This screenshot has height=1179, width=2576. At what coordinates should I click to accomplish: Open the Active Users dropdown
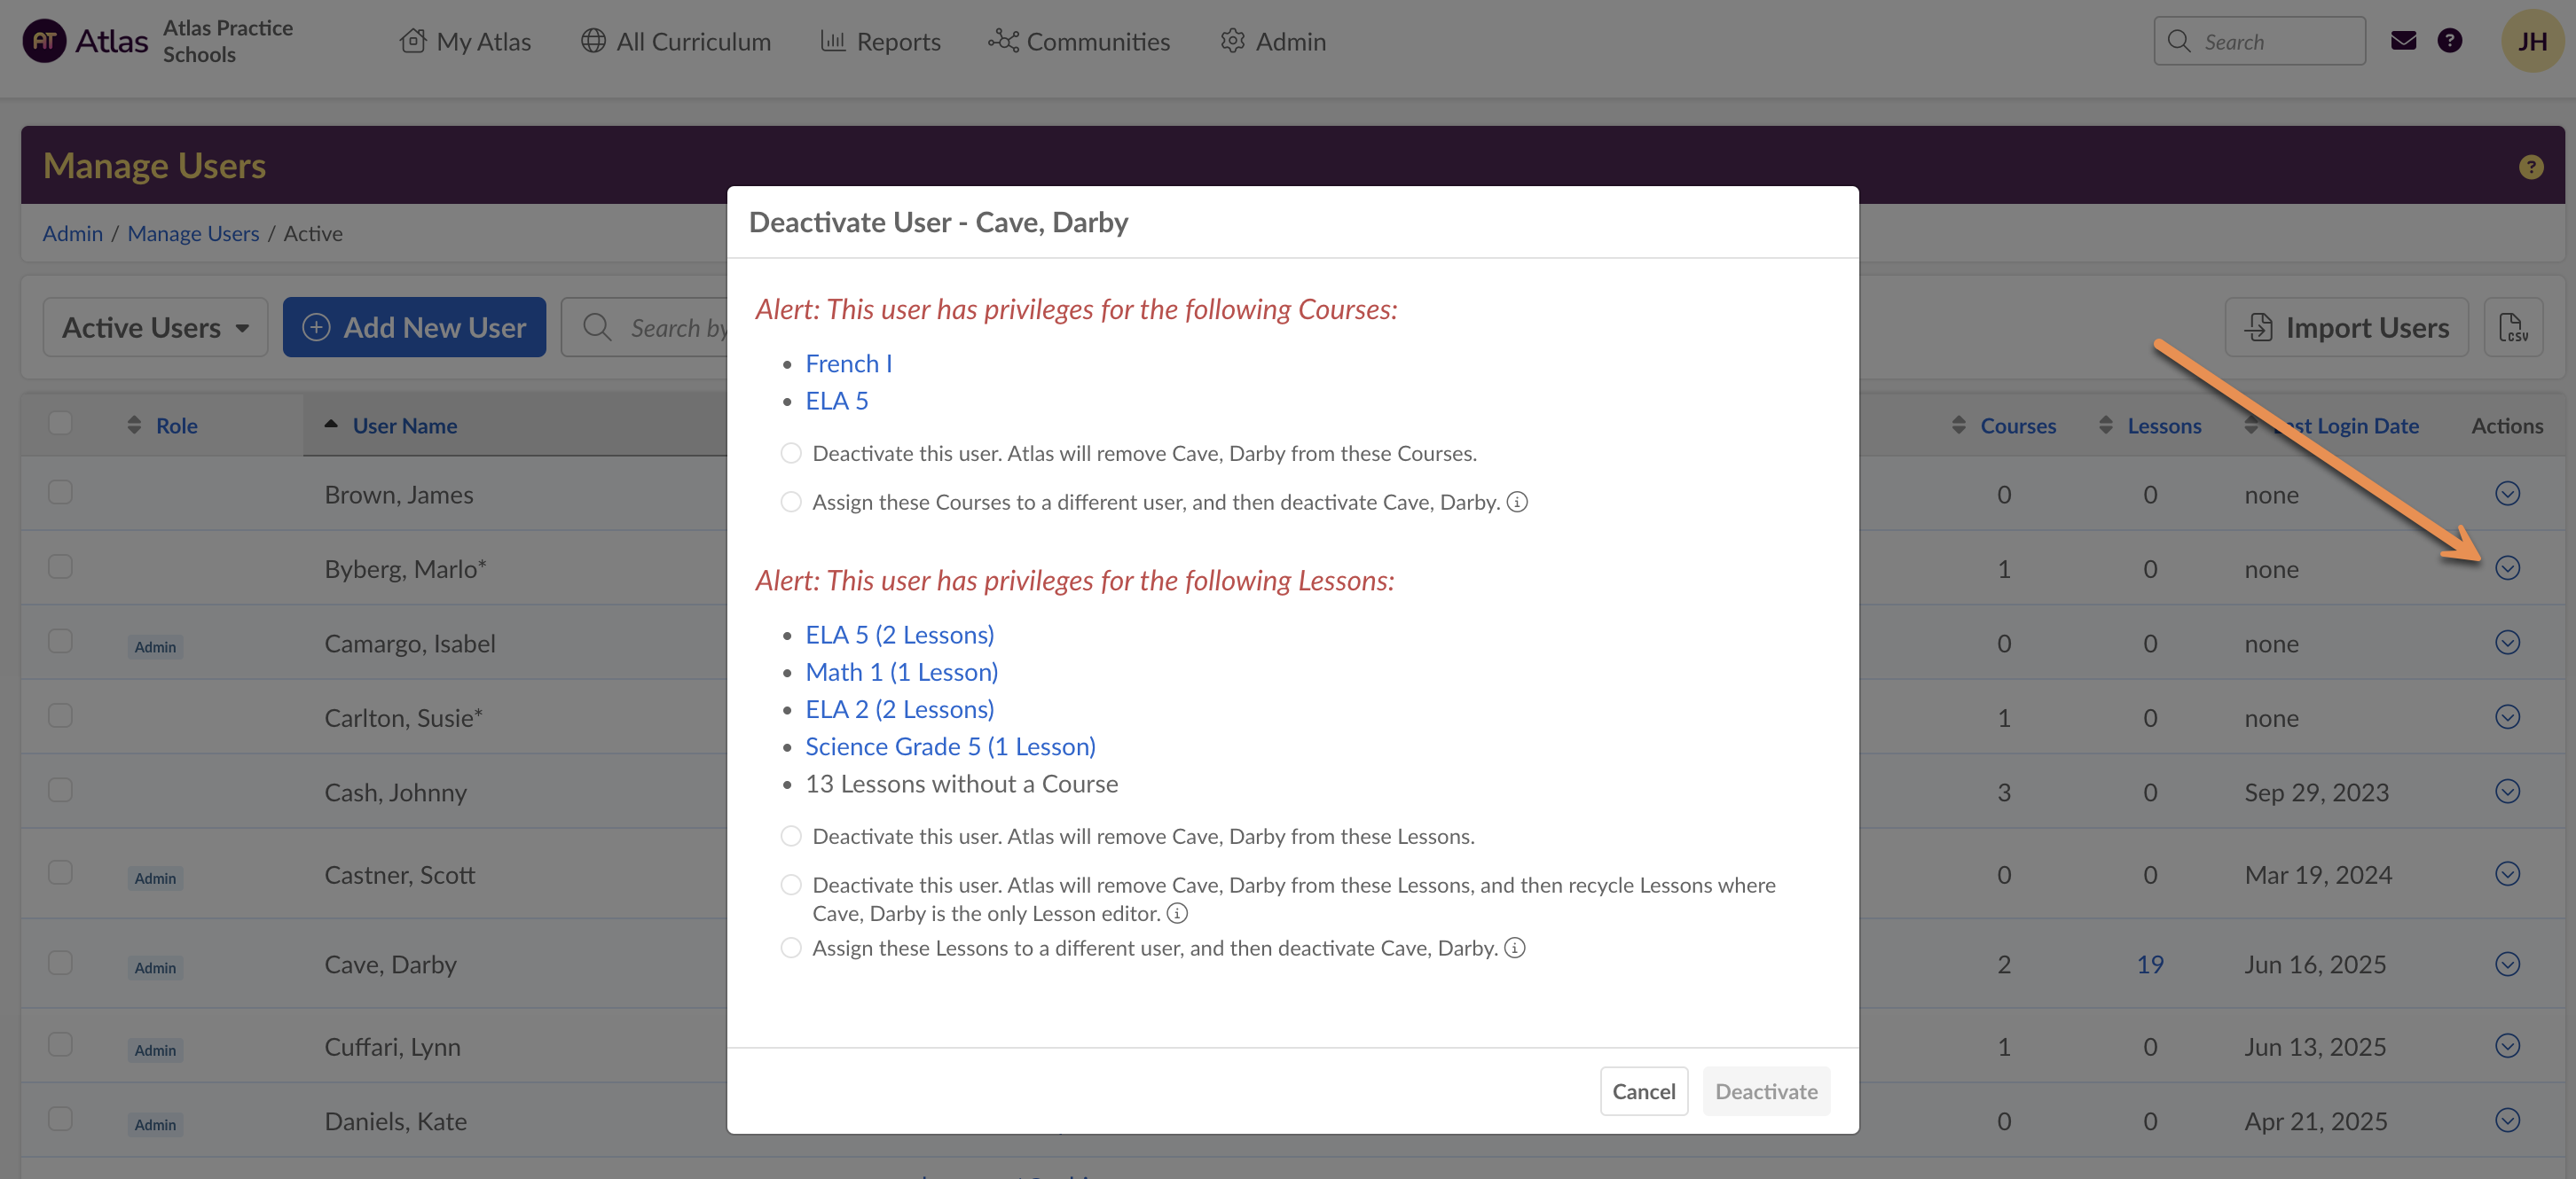pyautogui.click(x=155, y=328)
